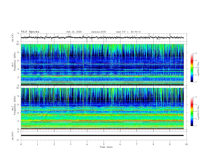The height and width of the screenshot is (162, 210).
Task: Click the 'station=ATH' header label
Action: pos(98,32)
